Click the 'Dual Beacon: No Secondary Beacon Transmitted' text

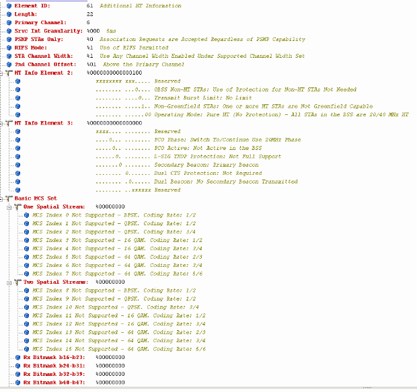[x=226, y=182]
